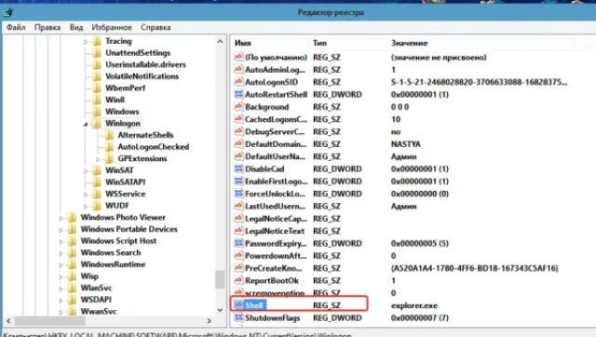Image resolution: width=596 pixels, height=337 pixels.
Task: Click the vertical scrollbar thumb in the key tree
Action: 220,279
